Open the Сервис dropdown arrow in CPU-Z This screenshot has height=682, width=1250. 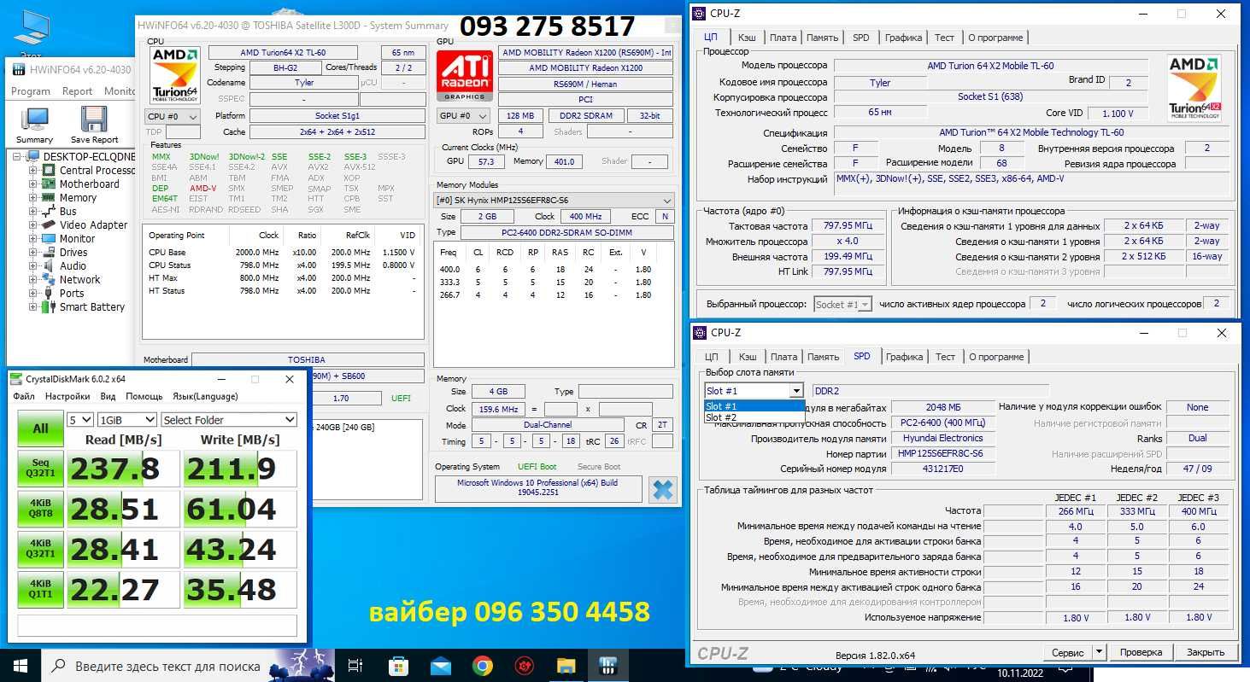pyautogui.click(x=1099, y=652)
